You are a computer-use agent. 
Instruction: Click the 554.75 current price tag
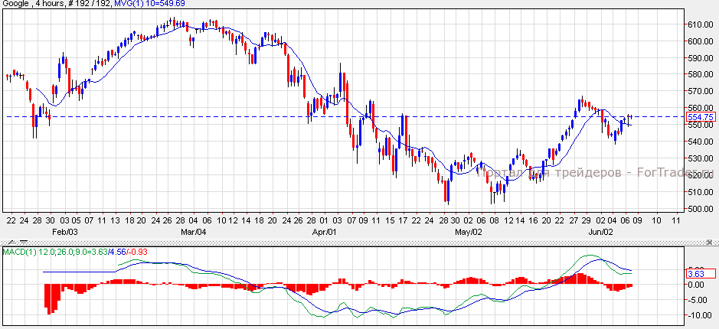pyautogui.click(x=700, y=117)
